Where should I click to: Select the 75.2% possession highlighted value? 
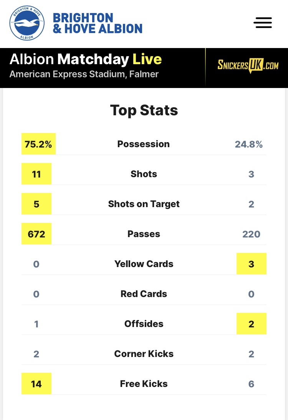point(38,144)
